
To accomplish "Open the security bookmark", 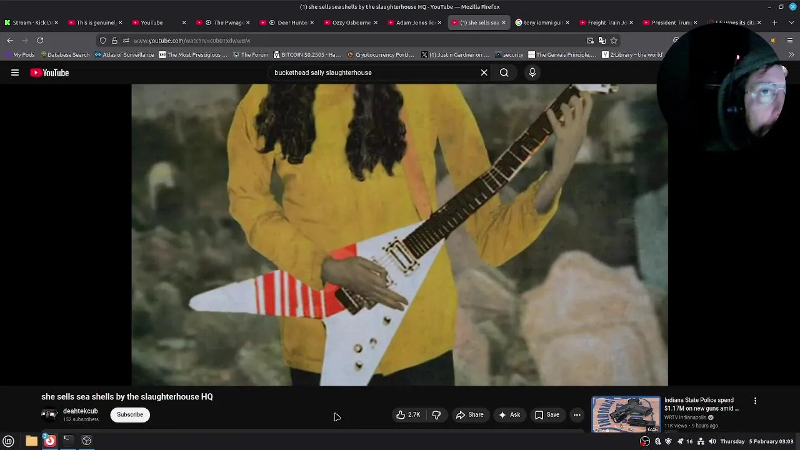I will tap(509, 55).
